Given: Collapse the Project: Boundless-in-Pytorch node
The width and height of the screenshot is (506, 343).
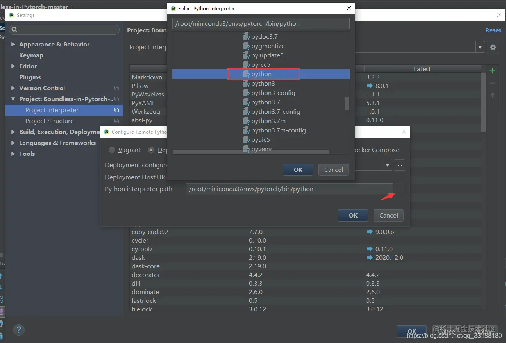Looking at the screenshot, I should pyautogui.click(x=13, y=99).
